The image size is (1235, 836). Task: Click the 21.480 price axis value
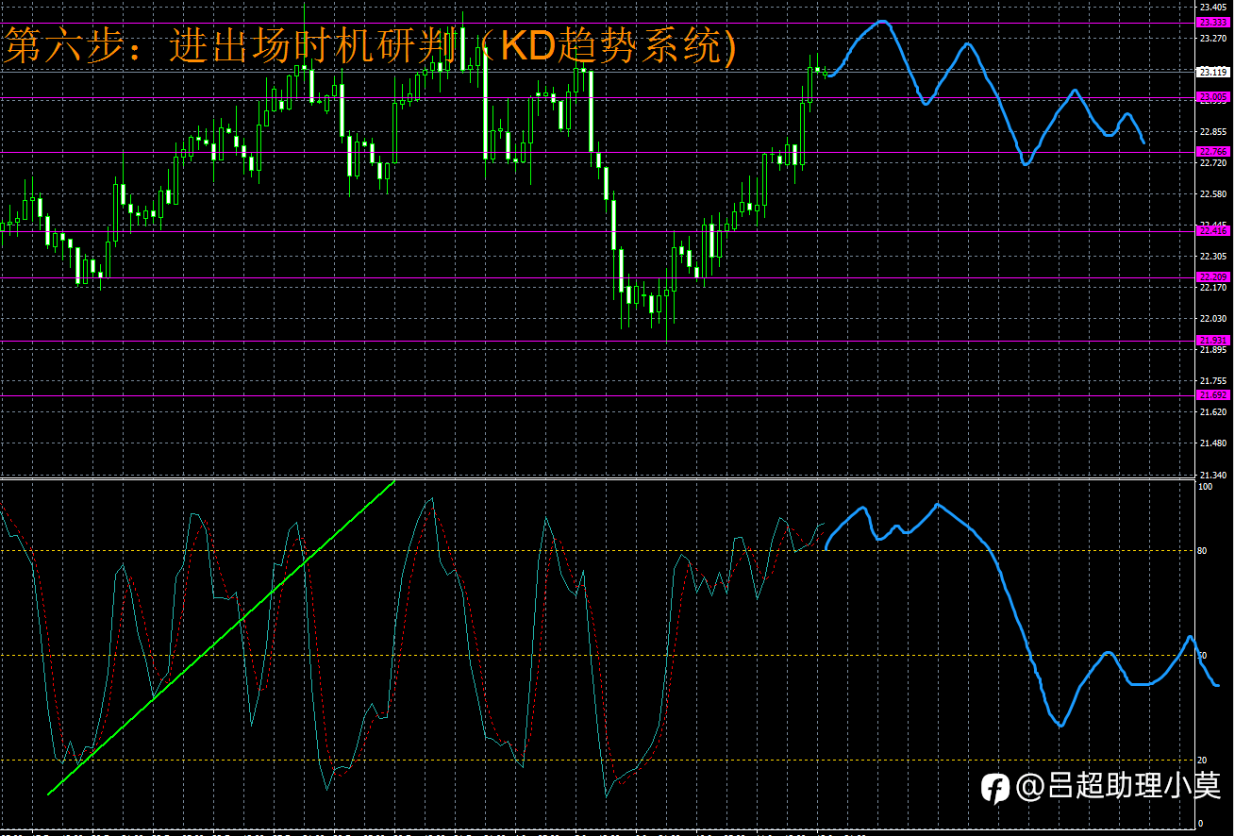pos(1212,443)
